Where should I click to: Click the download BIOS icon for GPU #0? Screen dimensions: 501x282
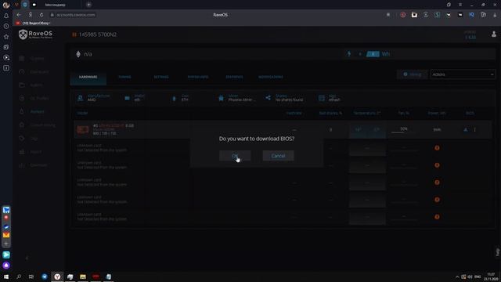[x=466, y=129]
